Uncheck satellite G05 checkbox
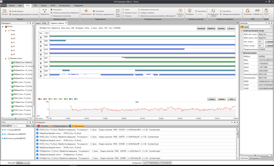This screenshot has height=166, width=274. 41,46
